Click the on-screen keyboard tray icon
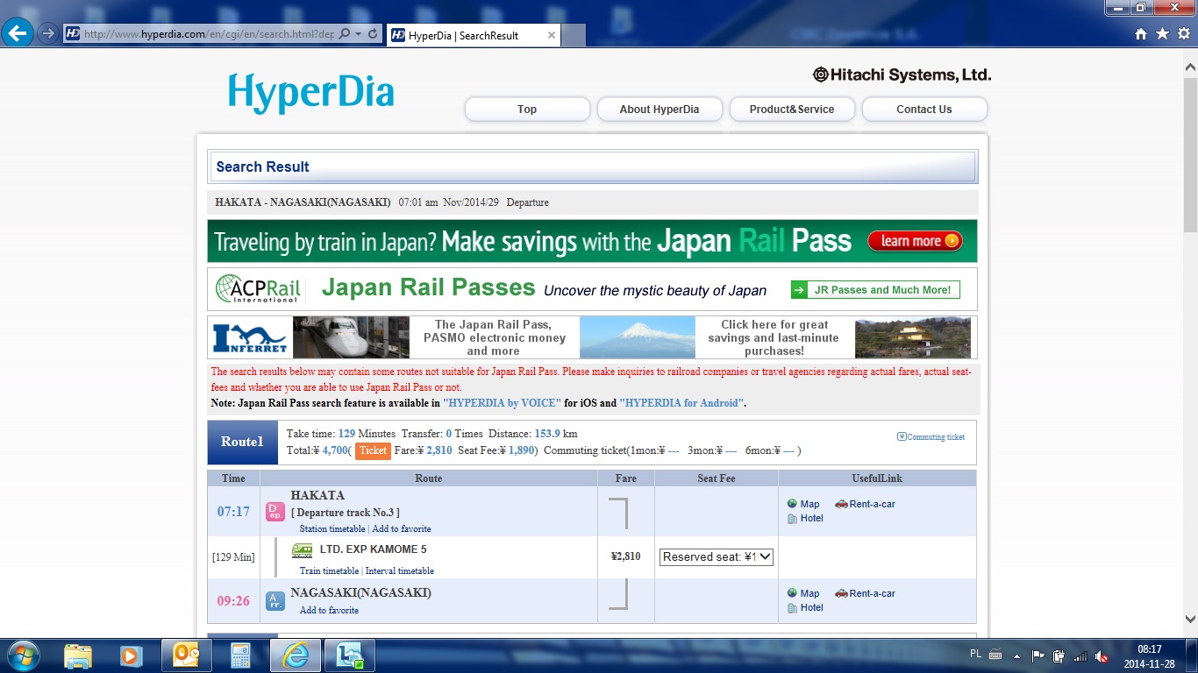 point(995,655)
